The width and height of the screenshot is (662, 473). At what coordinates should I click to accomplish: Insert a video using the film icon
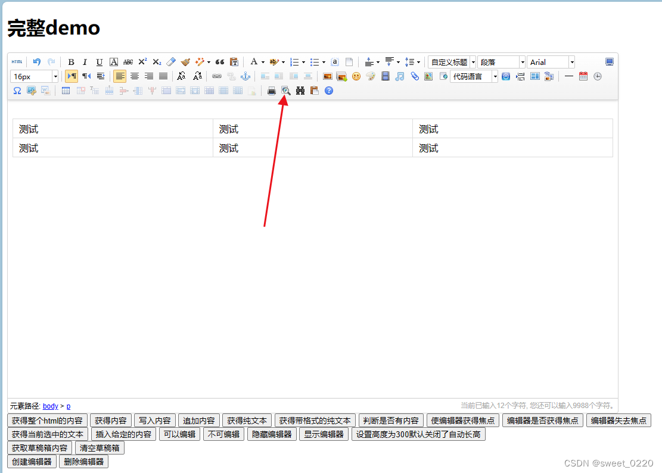[386, 76]
